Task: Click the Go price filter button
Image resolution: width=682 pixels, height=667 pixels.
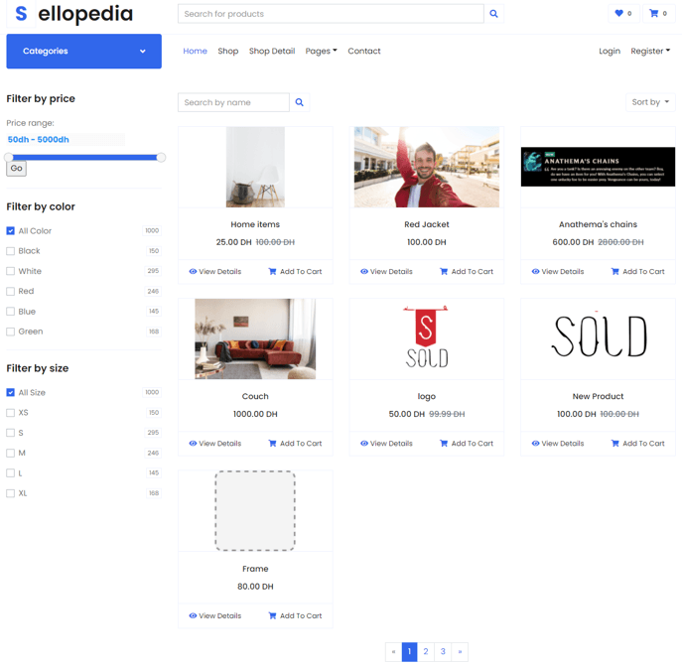Action: coord(16,169)
